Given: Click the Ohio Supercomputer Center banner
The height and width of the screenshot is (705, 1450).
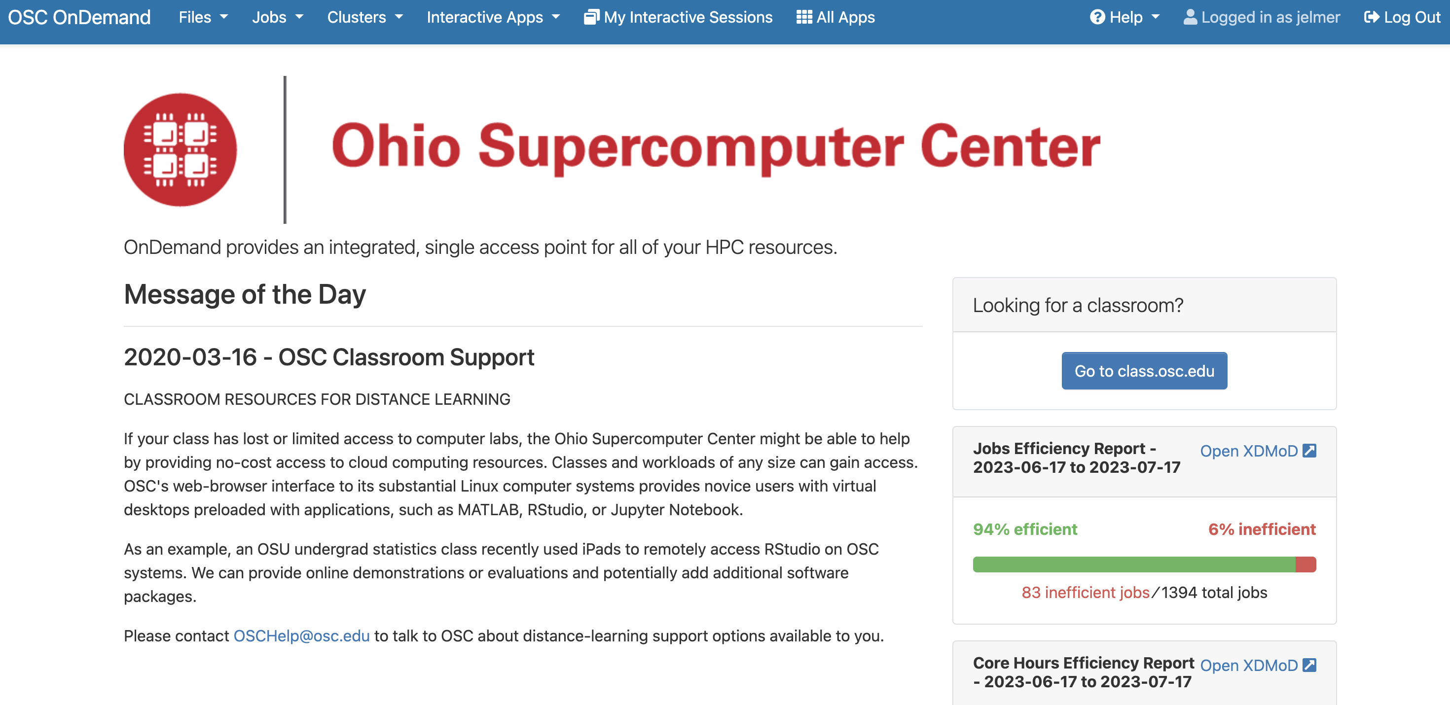Looking at the screenshot, I should click(613, 150).
